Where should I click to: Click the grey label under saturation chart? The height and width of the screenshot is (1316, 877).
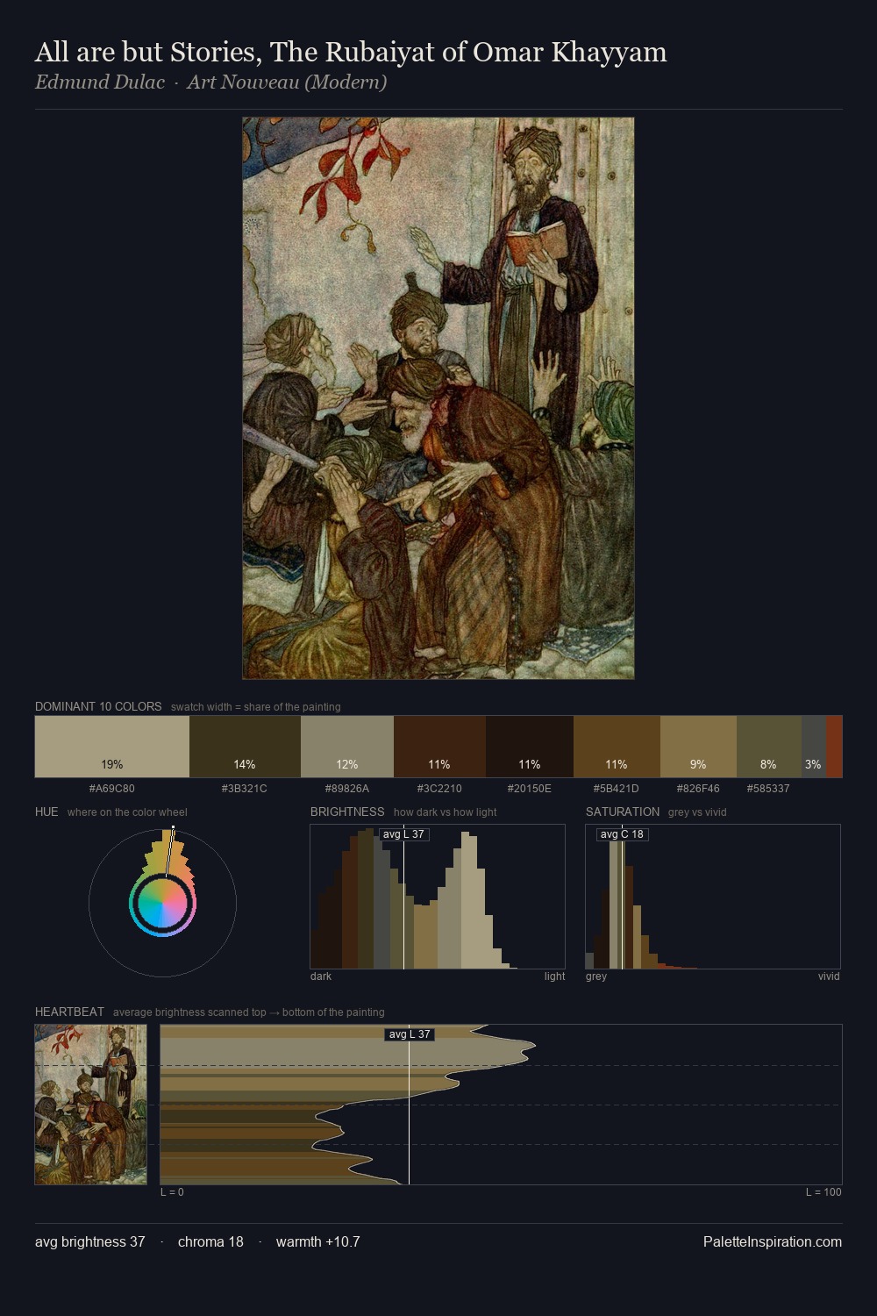pos(596,976)
